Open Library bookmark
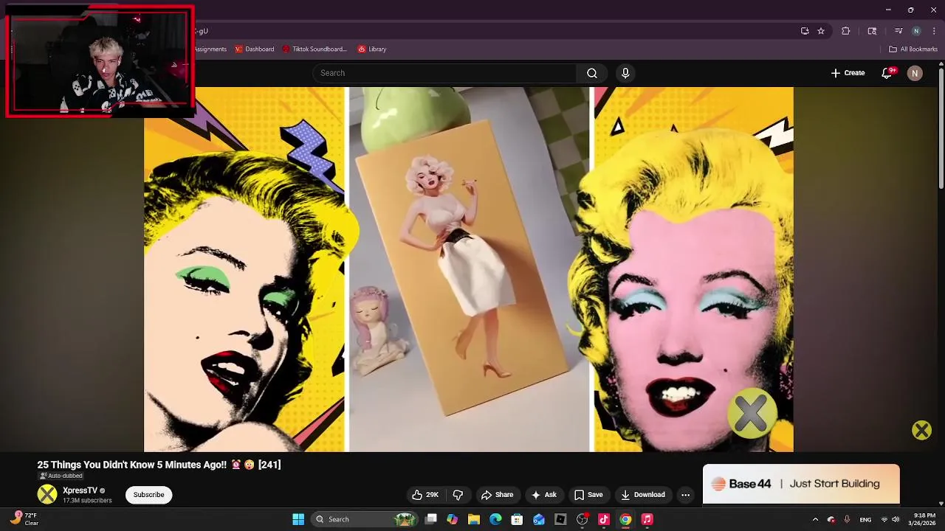Viewport: 945px width, 531px height. click(x=372, y=49)
